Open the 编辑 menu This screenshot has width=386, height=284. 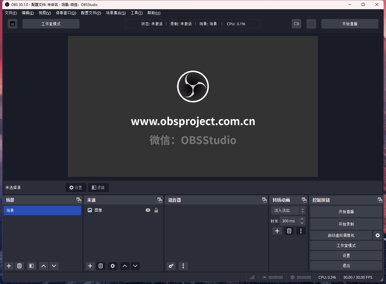click(28, 13)
